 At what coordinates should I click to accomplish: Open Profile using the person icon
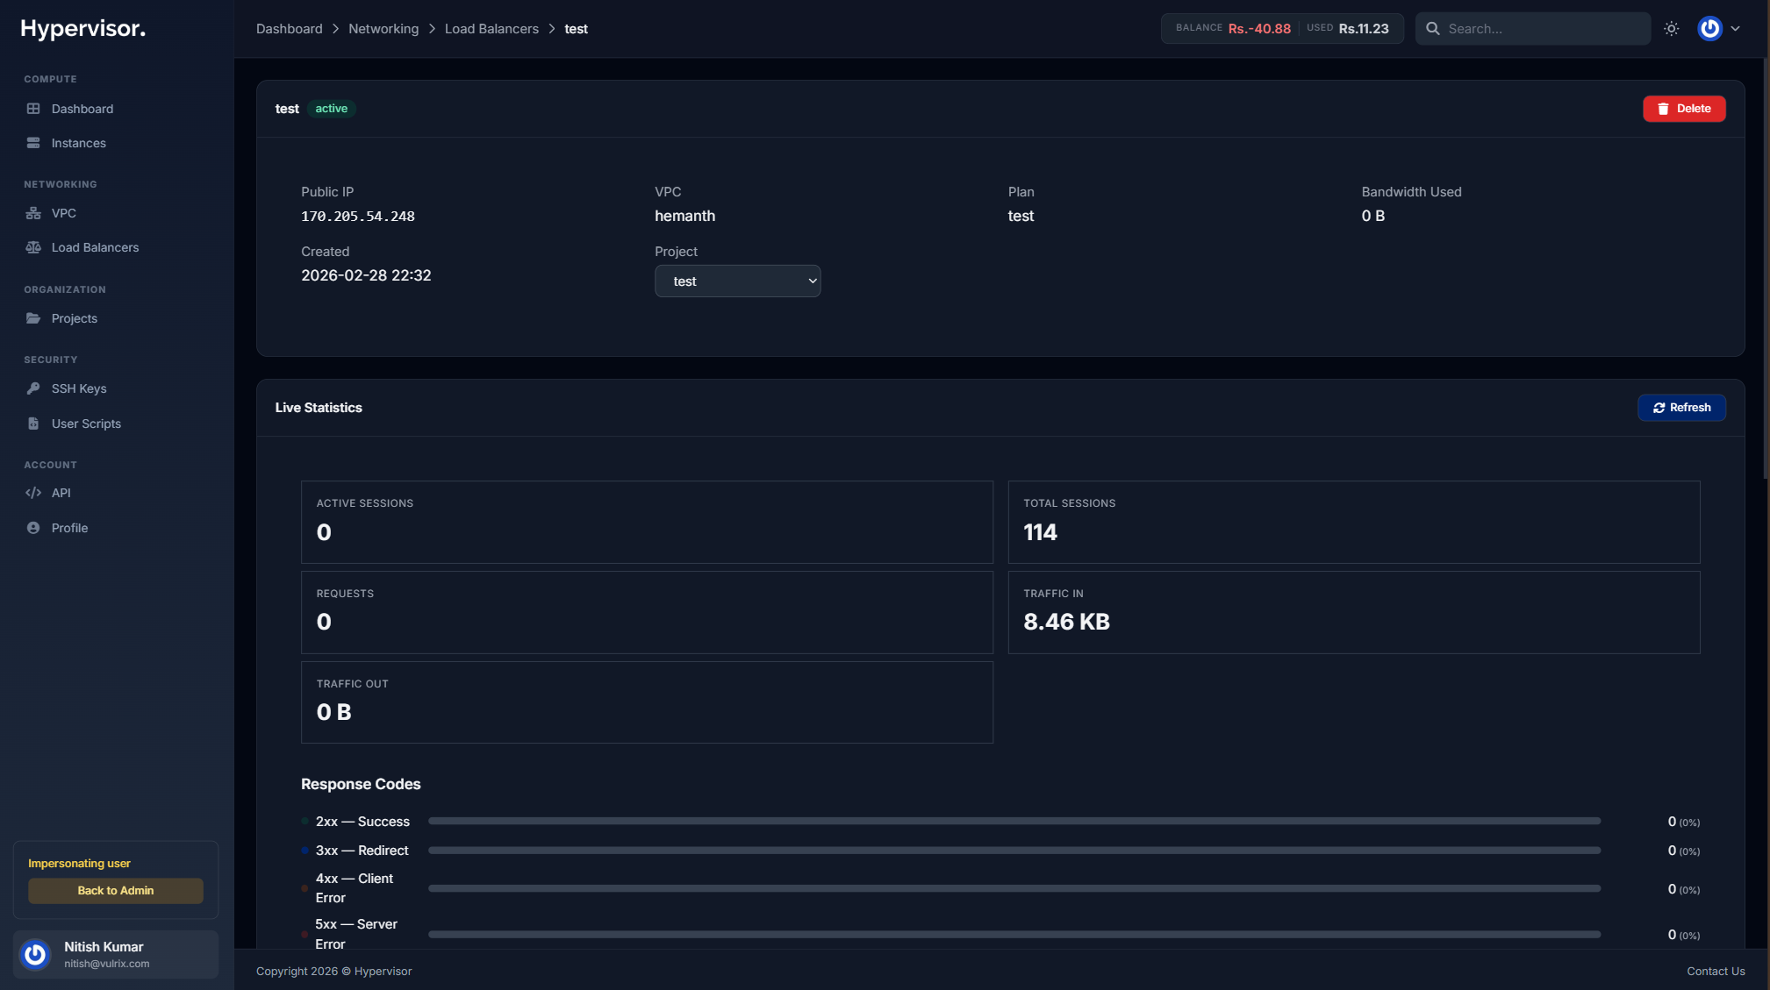point(32,528)
